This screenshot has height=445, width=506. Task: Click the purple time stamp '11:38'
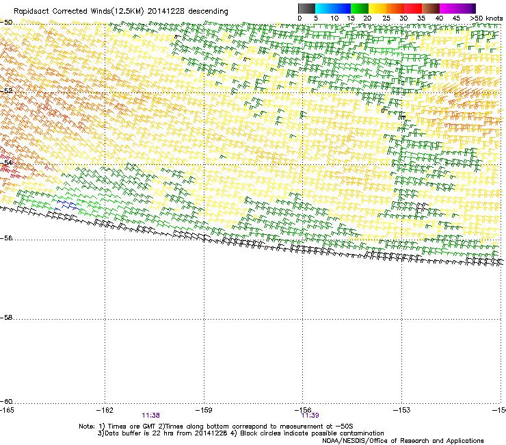(150, 416)
